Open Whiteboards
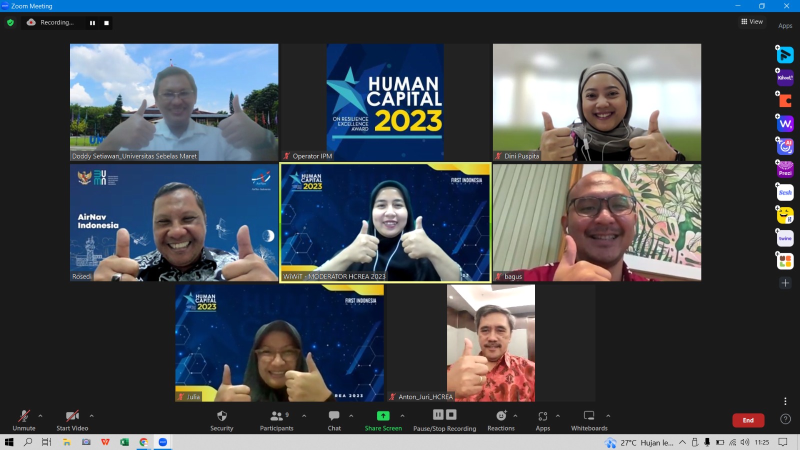The width and height of the screenshot is (800, 450). (589, 420)
